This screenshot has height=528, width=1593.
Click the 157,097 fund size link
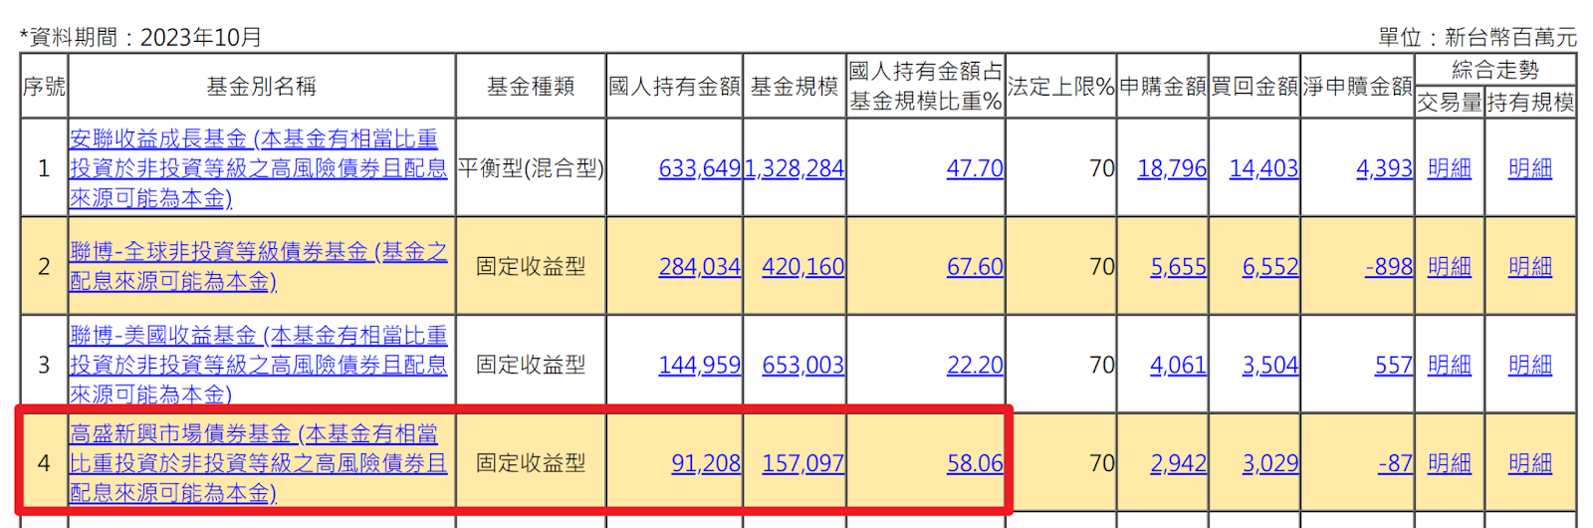(803, 464)
